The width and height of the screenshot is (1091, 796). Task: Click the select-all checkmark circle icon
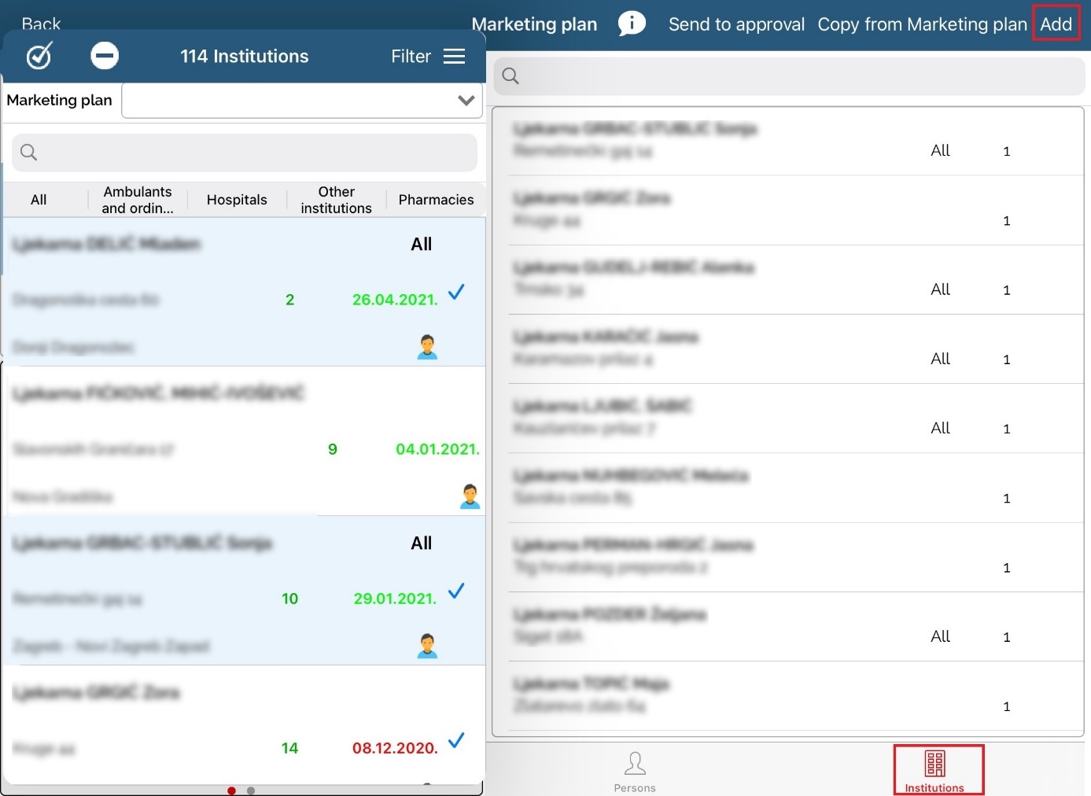[39, 56]
